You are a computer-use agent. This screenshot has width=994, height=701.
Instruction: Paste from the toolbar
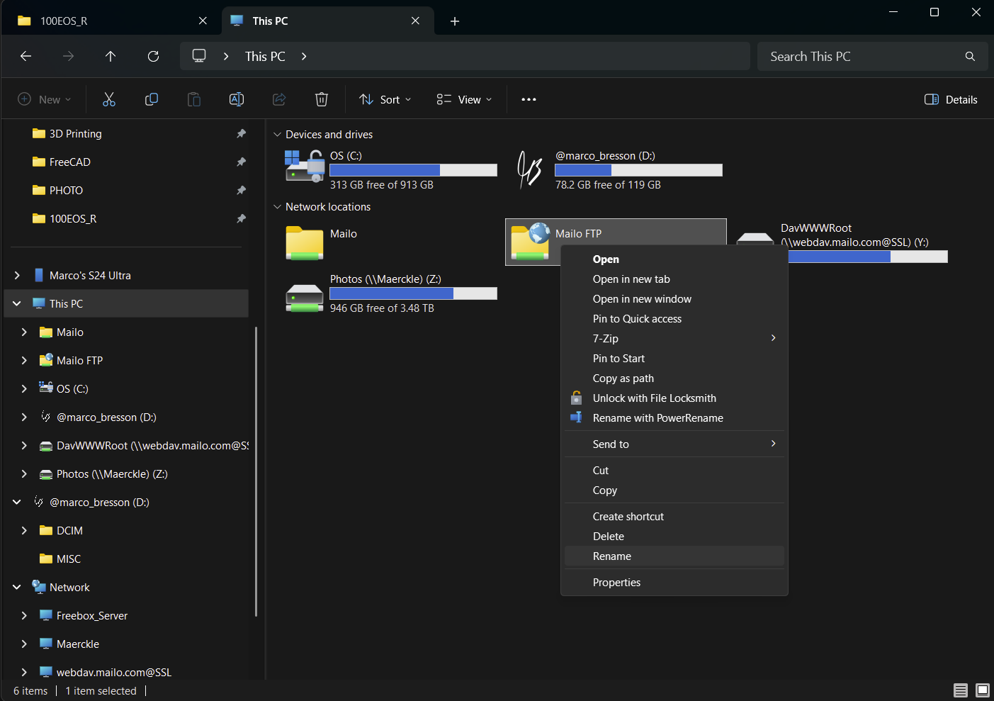[194, 99]
